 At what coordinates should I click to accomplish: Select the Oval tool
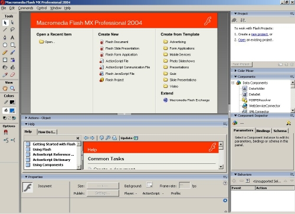(5, 45)
